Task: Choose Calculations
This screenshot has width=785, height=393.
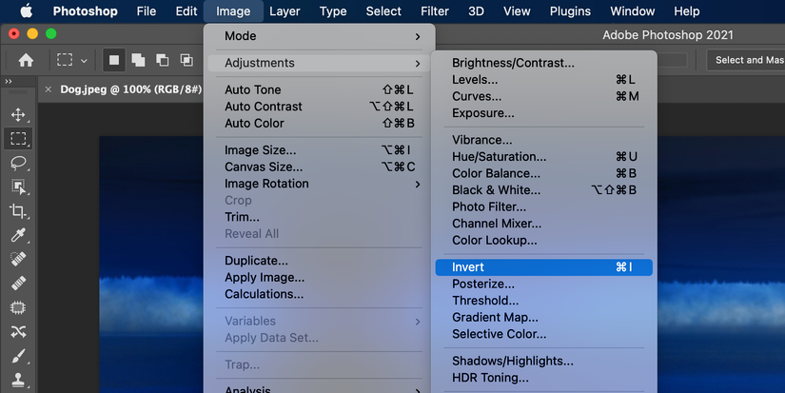Action: [x=320, y=294]
